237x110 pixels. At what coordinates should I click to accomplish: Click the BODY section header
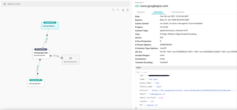click(186, 68)
